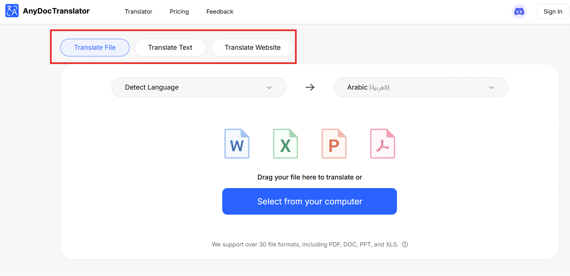Open the Discord community icon
570x276 pixels.
[519, 12]
